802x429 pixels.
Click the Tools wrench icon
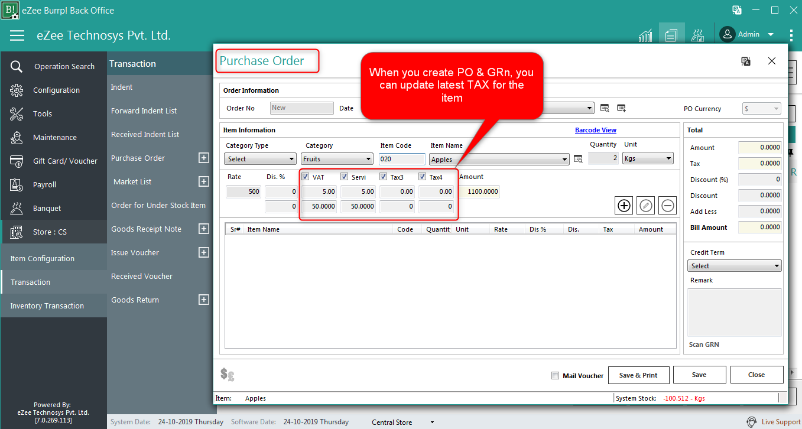pos(17,113)
